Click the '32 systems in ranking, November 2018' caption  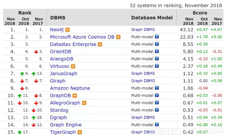pyautogui.click(x=176, y=5)
